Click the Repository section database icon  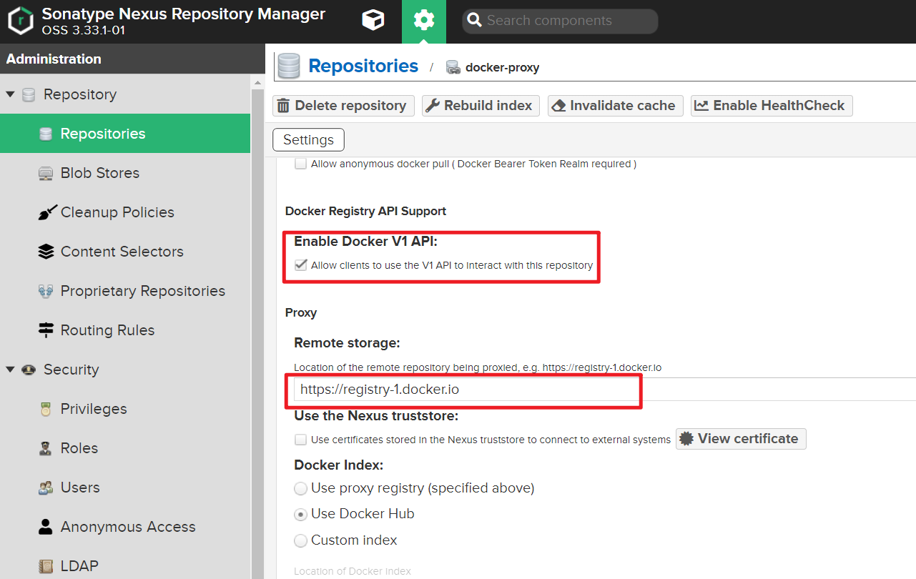click(x=29, y=95)
